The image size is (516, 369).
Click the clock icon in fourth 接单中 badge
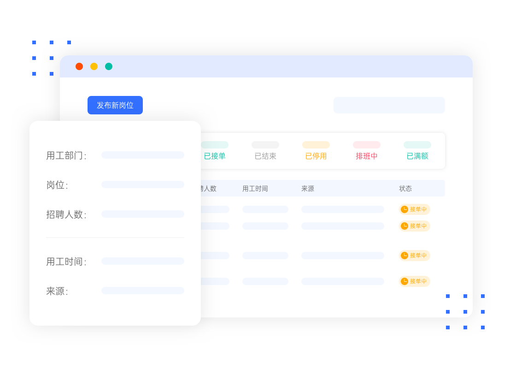coord(405,281)
